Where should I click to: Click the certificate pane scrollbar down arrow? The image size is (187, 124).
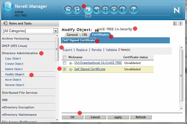(x=181, y=108)
